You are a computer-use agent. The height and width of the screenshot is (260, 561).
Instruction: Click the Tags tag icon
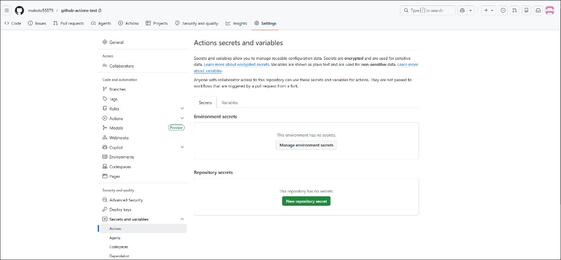pyautogui.click(x=105, y=99)
